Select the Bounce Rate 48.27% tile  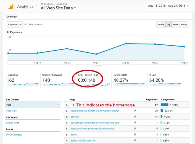[x=129, y=80]
